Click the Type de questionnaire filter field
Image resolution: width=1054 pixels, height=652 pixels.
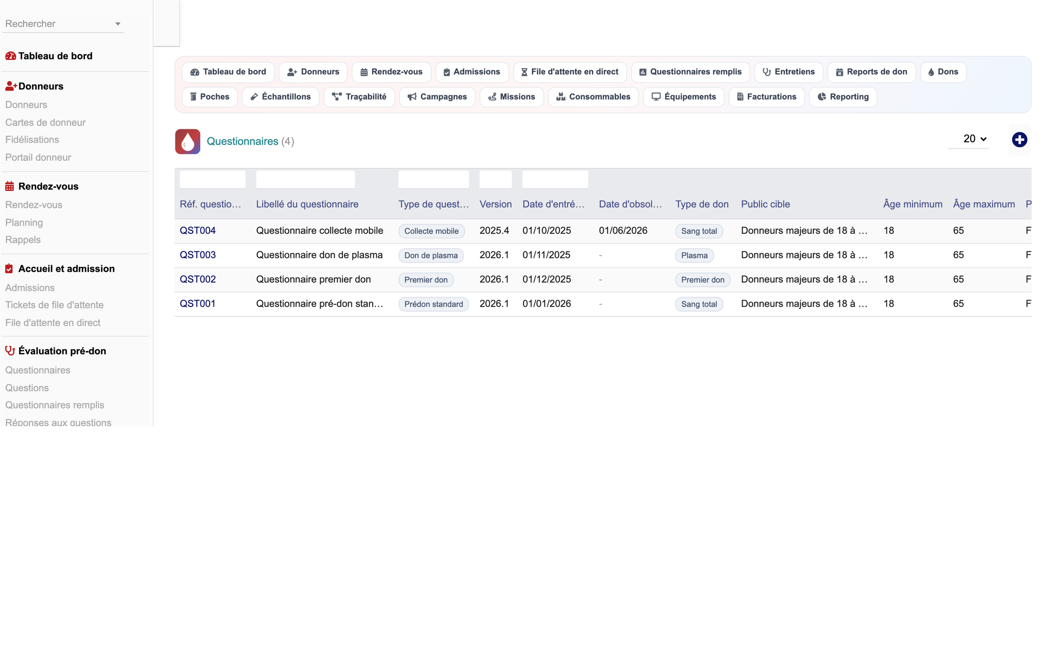click(x=434, y=179)
